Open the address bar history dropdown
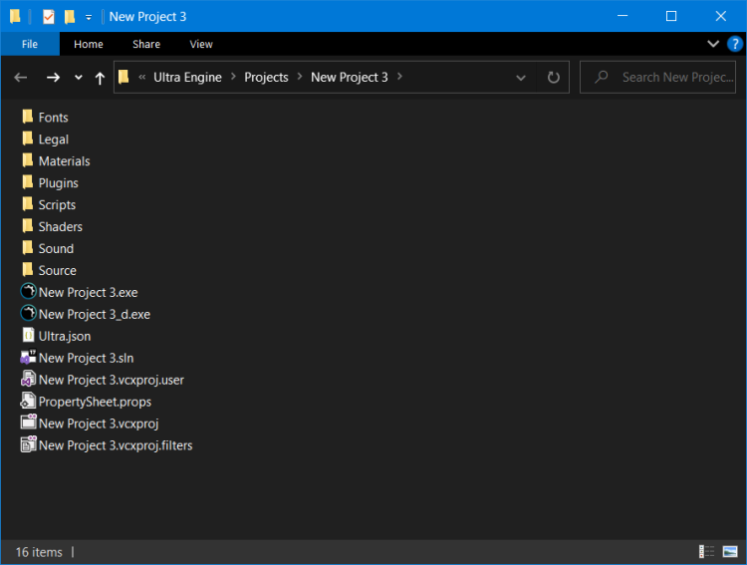The height and width of the screenshot is (565, 747). pyautogui.click(x=521, y=78)
